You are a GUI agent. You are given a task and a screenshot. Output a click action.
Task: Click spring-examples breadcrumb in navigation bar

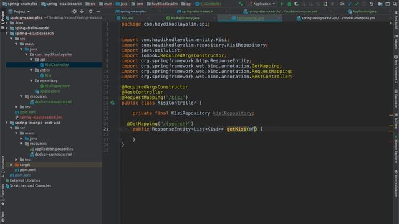20,4
